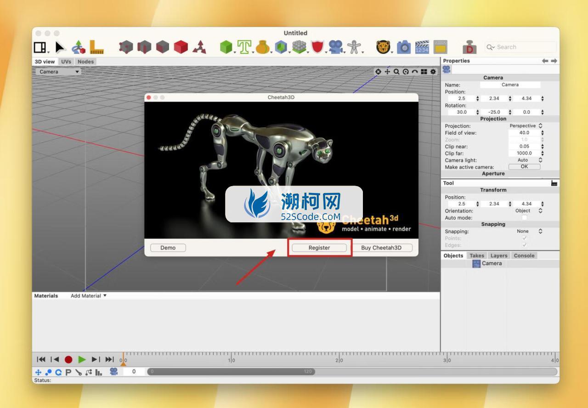Image resolution: width=588 pixels, height=408 pixels.
Task: Click the yellow render window icon
Action: 440,47
